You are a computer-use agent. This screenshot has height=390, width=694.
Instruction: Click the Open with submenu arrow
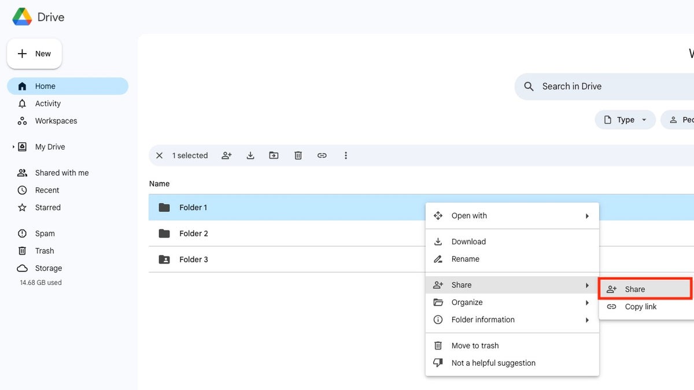(x=587, y=216)
